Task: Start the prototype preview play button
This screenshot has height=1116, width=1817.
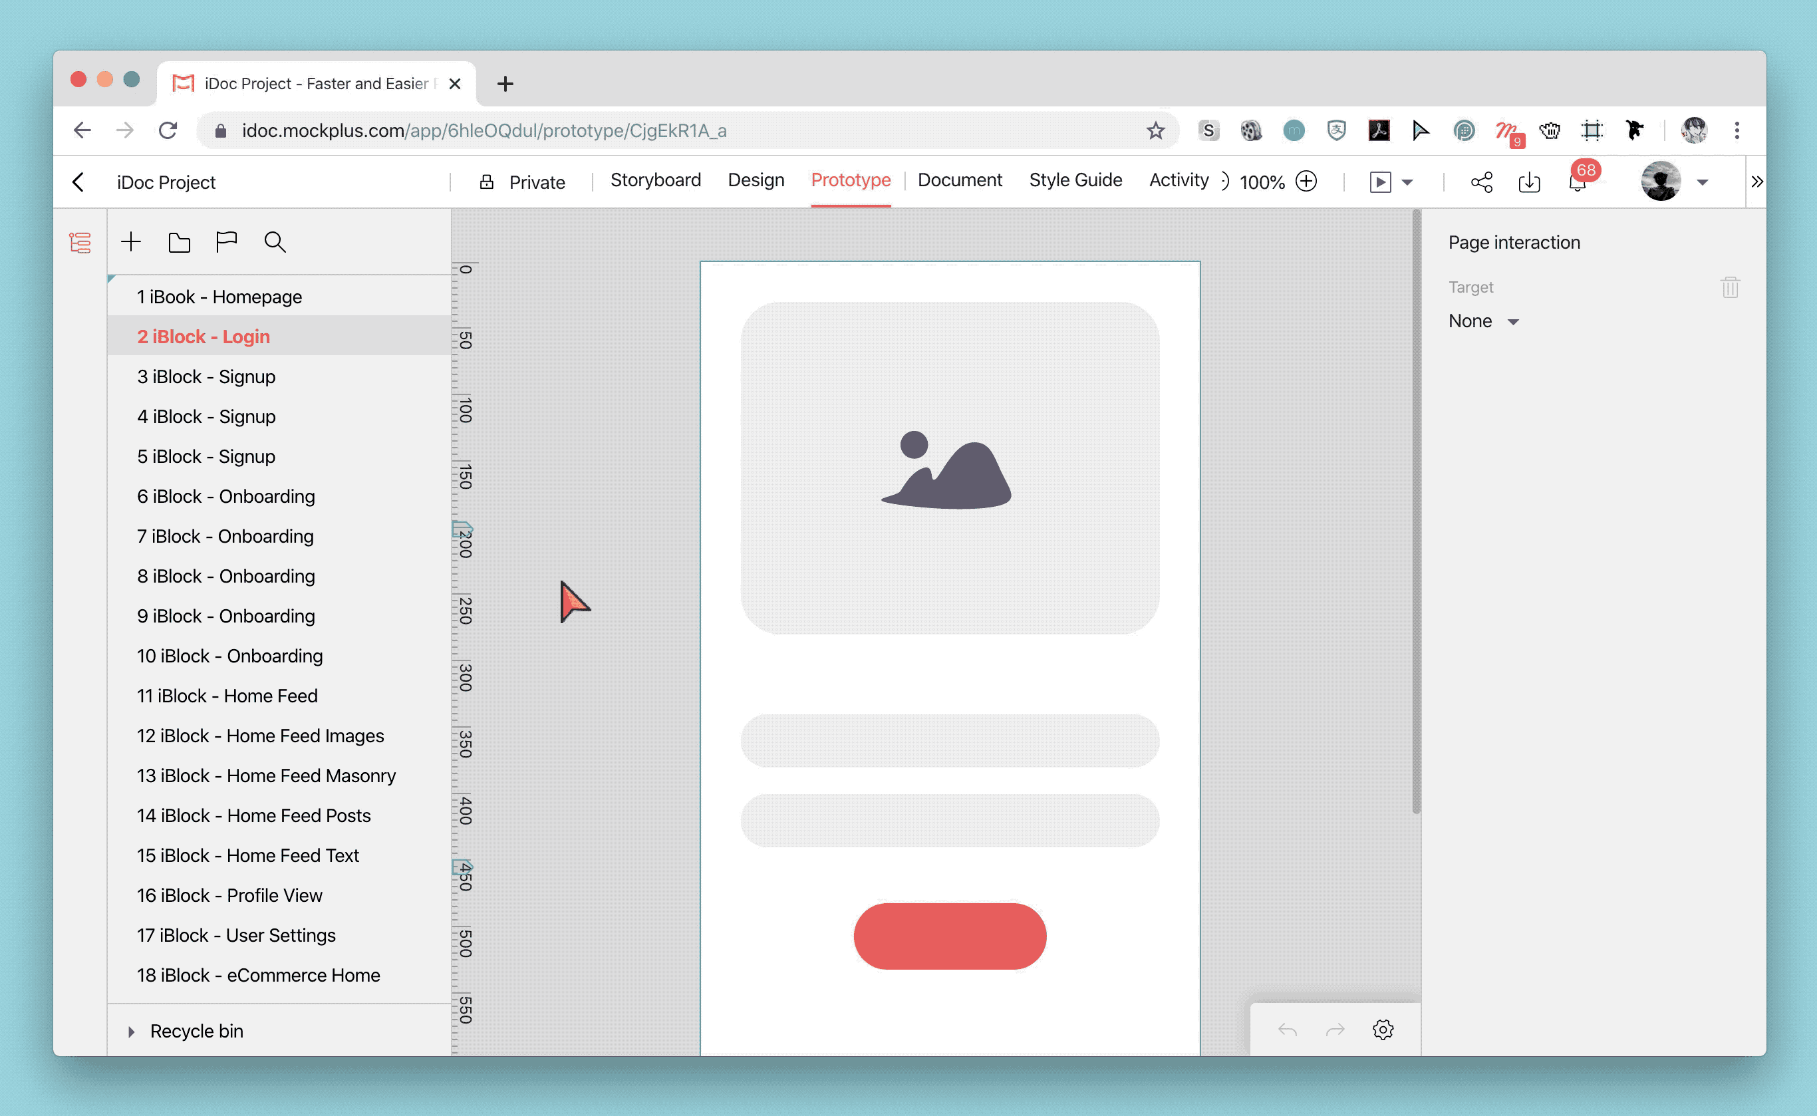Action: click(x=1380, y=182)
